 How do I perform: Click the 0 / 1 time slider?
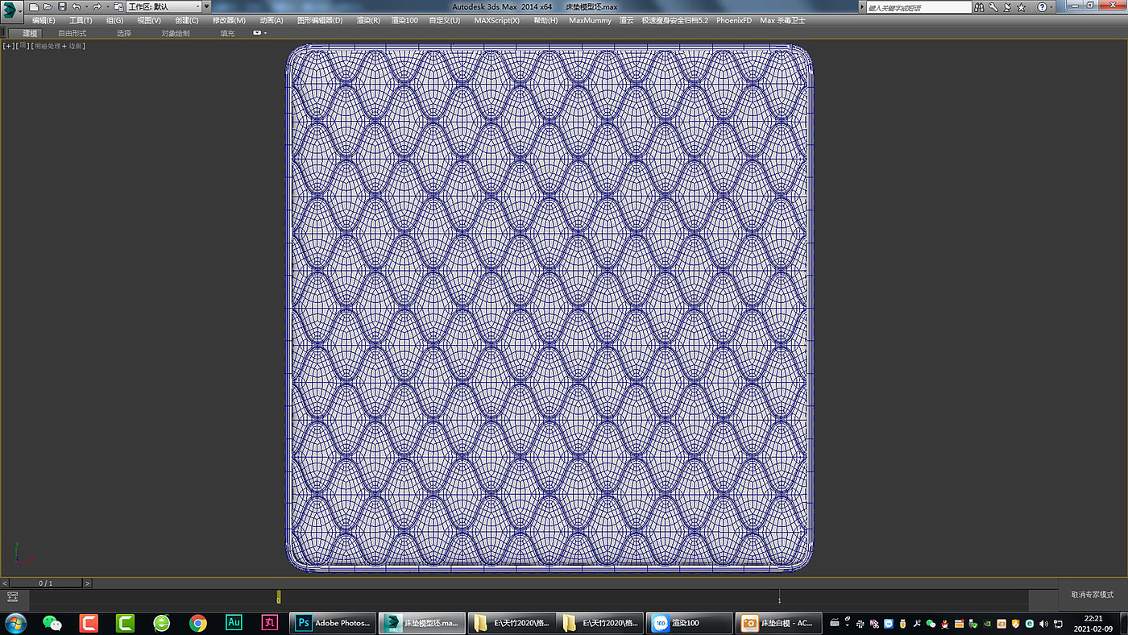[x=46, y=583]
